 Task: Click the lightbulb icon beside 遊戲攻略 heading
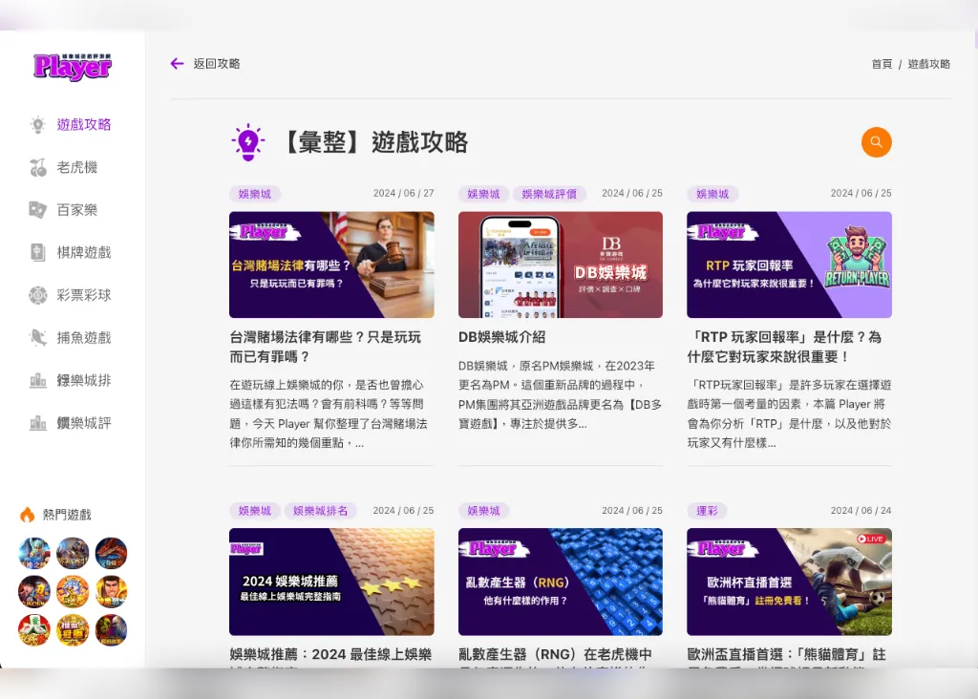pyautogui.click(x=248, y=140)
